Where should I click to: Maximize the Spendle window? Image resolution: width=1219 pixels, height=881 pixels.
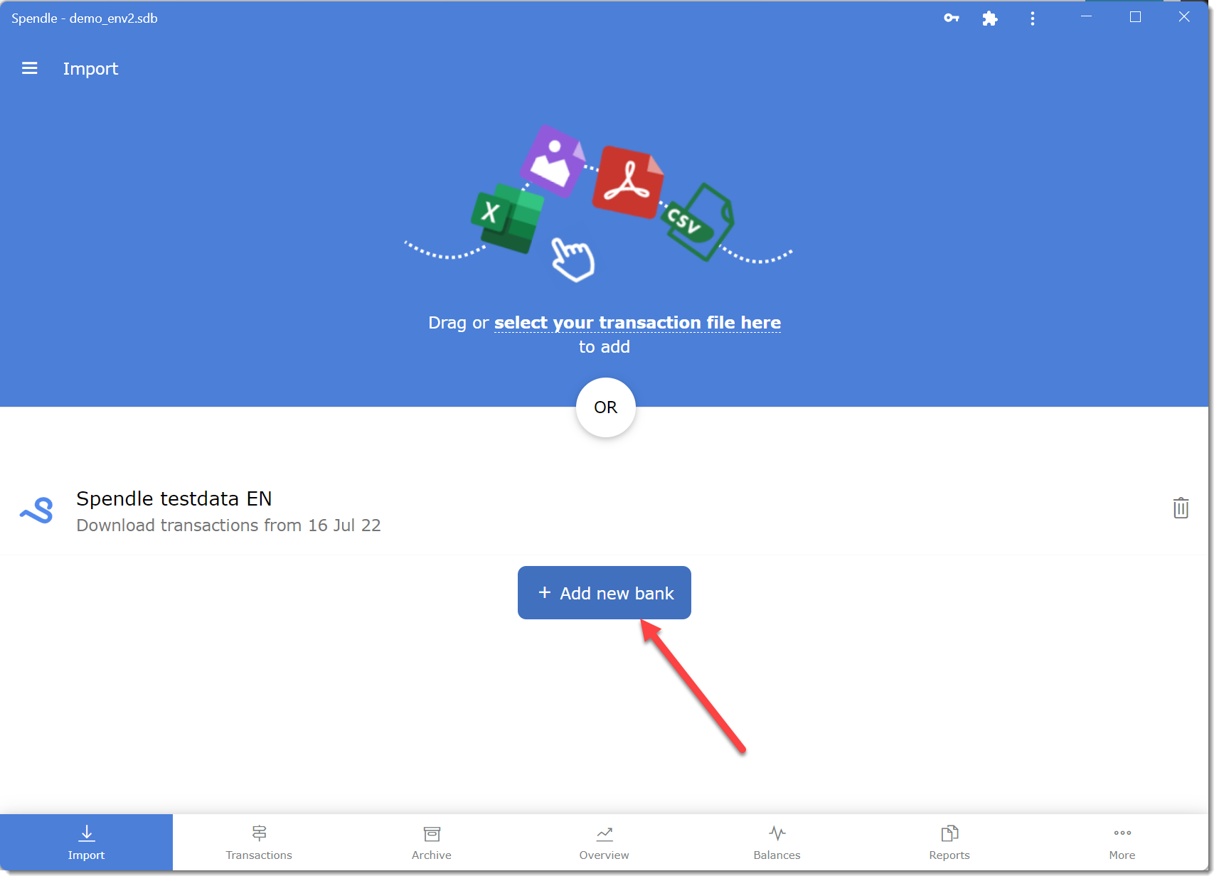(1135, 17)
